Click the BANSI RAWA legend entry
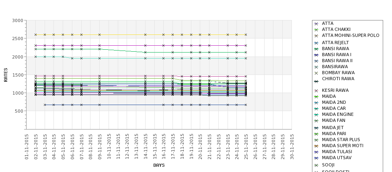Image resolution: width=392 pixels, height=172 pixels. [335, 49]
